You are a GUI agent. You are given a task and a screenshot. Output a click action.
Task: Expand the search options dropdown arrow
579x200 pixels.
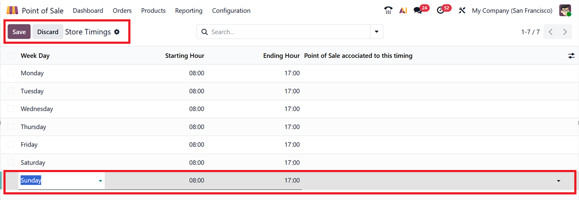click(377, 32)
